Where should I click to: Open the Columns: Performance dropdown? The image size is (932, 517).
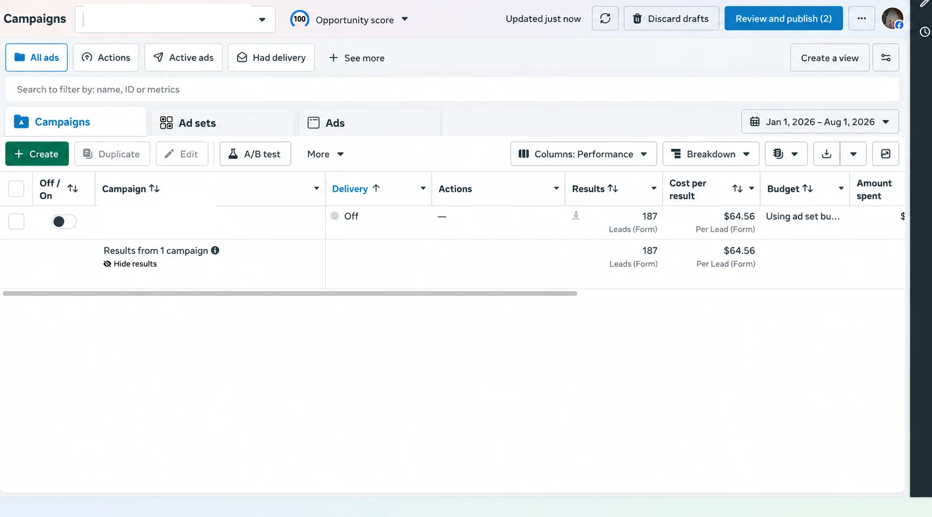tap(583, 154)
